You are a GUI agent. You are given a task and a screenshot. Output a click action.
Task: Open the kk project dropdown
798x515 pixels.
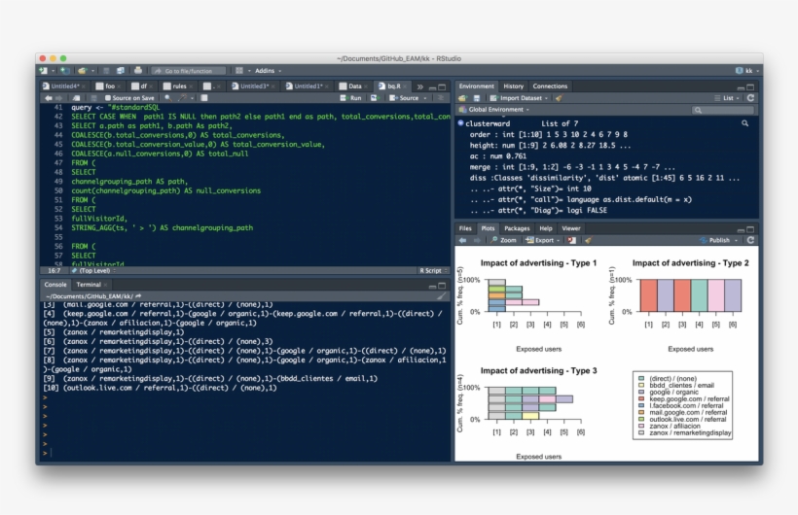pyautogui.click(x=747, y=71)
